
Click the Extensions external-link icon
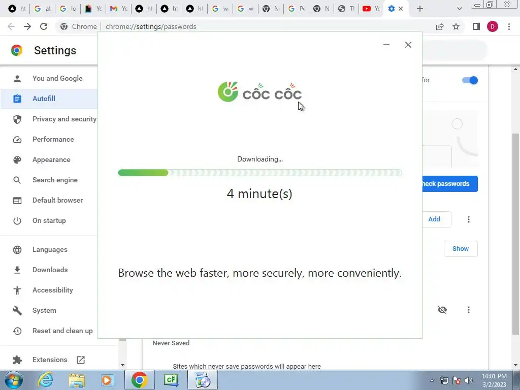pos(81,360)
